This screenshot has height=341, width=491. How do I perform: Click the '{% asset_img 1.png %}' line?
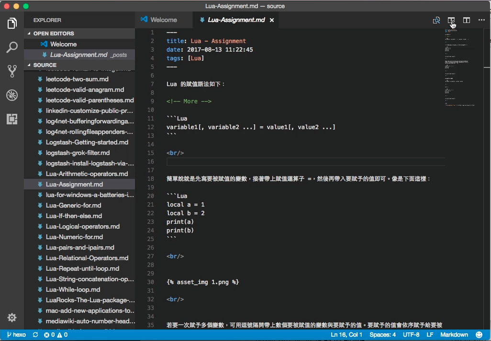[202, 282]
